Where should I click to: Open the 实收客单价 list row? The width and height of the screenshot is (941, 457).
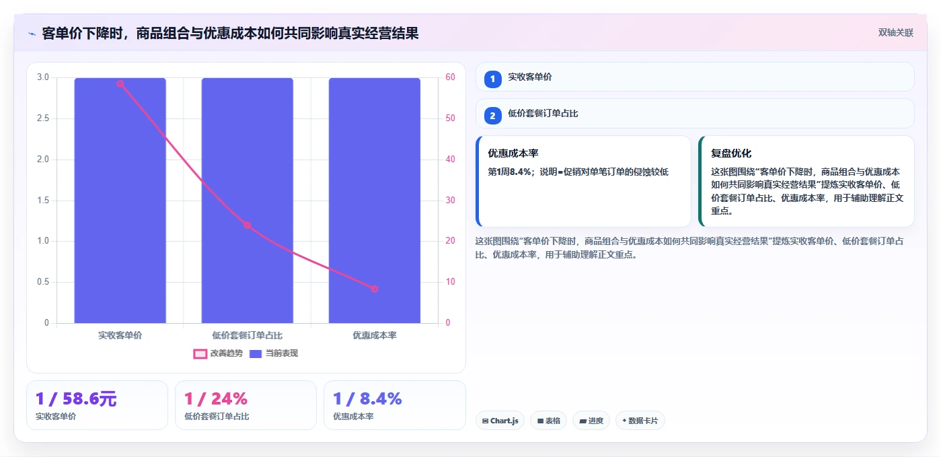point(695,77)
